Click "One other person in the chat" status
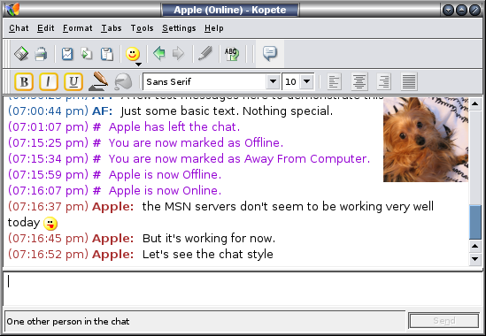486x336 pixels. pyautogui.click(x=68, y=322)
